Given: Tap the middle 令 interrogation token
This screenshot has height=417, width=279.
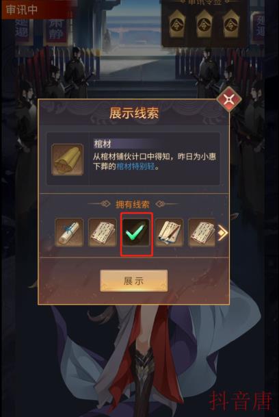Looking at the screenshot, I should 204,24.
